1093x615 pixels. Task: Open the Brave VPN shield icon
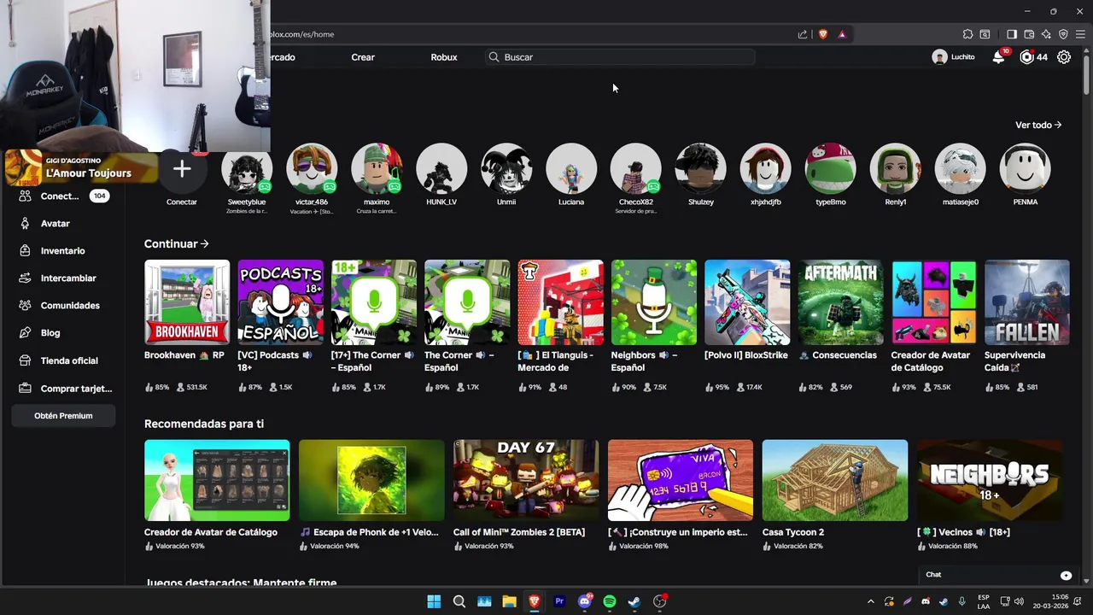(x=1063, y=34)
